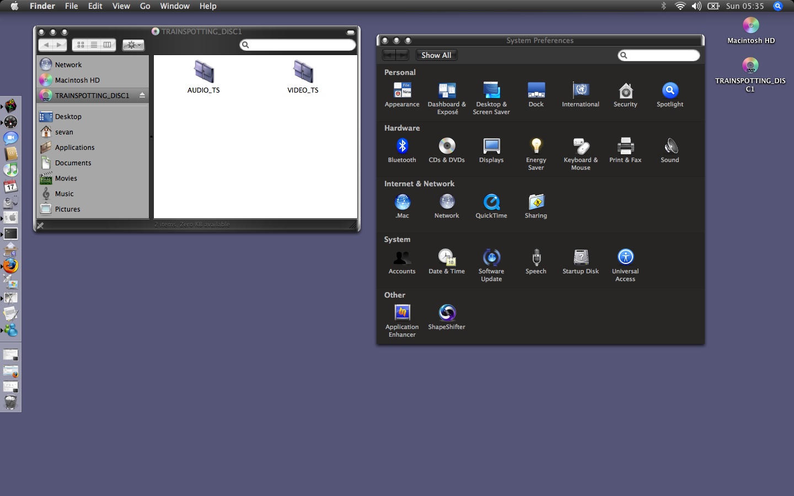Open the Go menu
The image size is (794, 496).
point(145,6)
